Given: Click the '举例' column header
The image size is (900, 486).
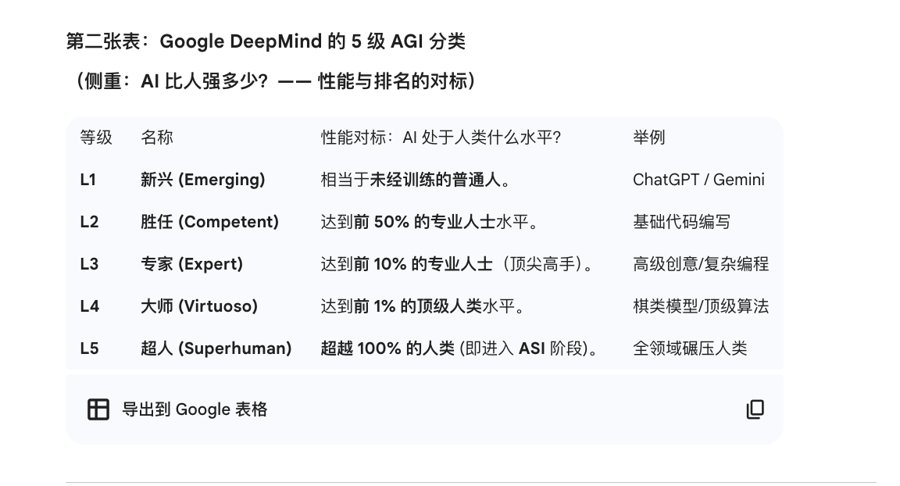Looking at the screenshot, I should click(648, 138).
